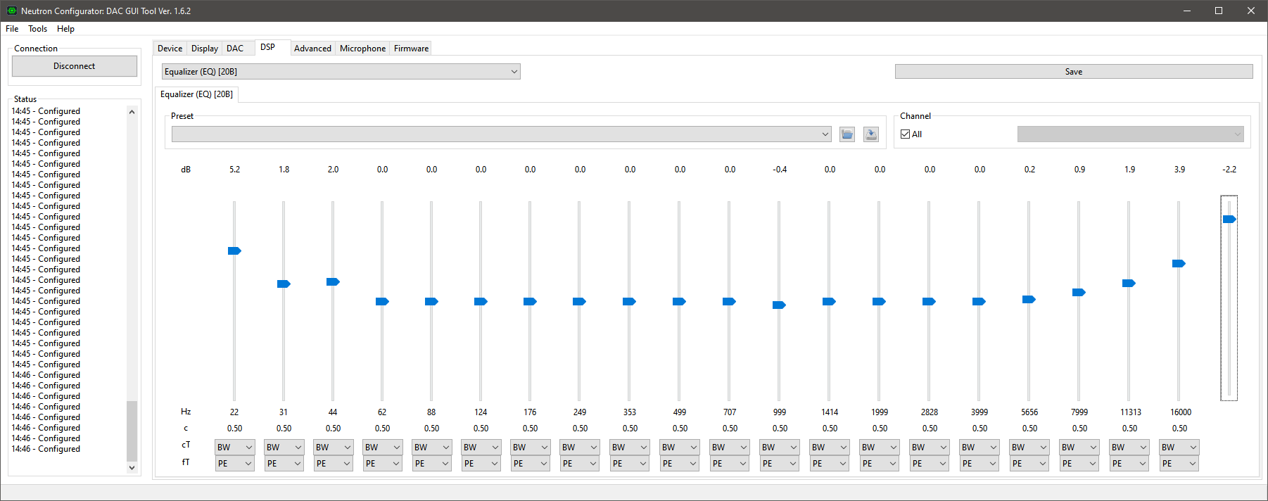Click the 22 Hz band slider handle
Viewport: 1268px width, 501px height.
click(x=234, y=250)
